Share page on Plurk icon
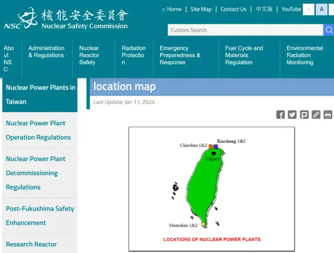 coord(304,115)
